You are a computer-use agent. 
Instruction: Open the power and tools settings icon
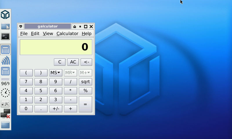[5, 104]
